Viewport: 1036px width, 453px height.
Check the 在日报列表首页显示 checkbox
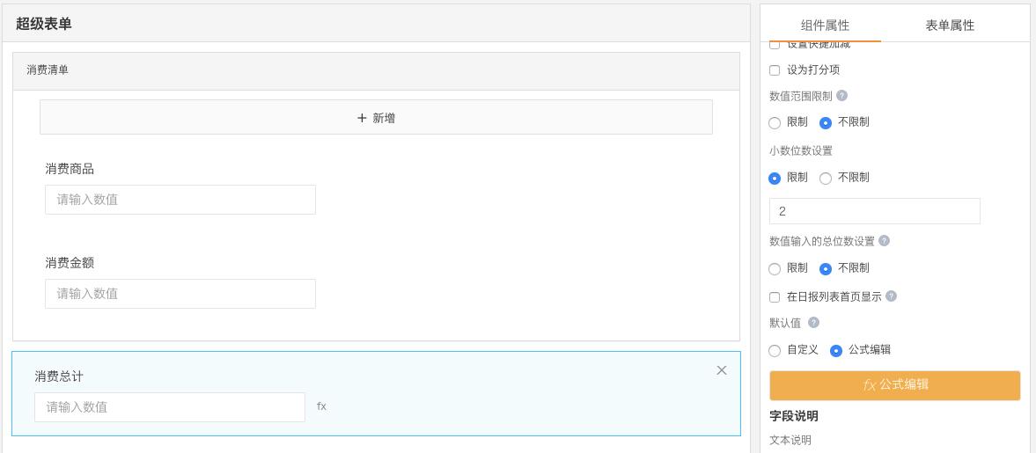point(775,297)
